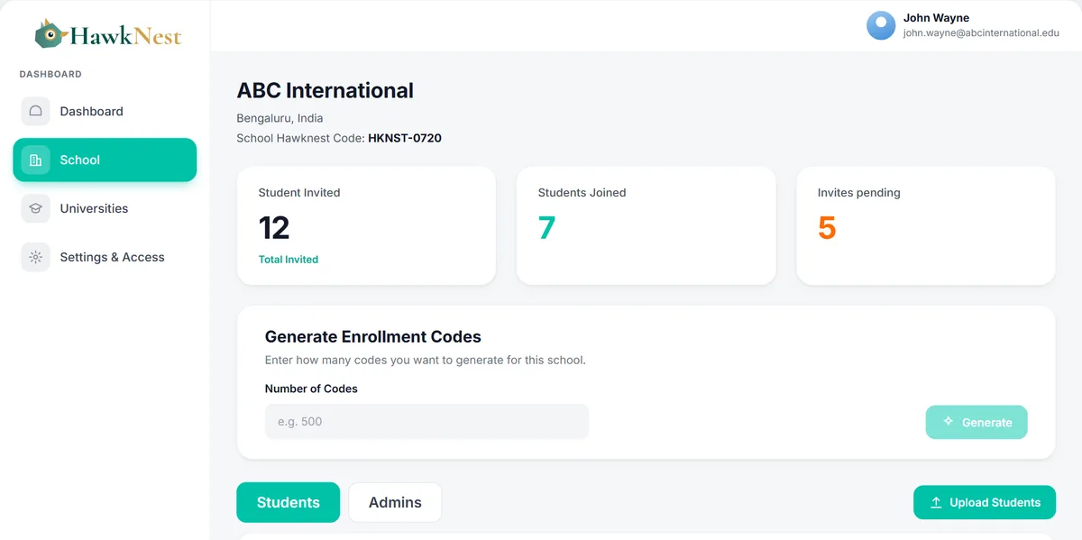Focus the Number of Codes field
Viewport: 1082px width, 540px height.
pyautogui.click(x=426, y=422)
